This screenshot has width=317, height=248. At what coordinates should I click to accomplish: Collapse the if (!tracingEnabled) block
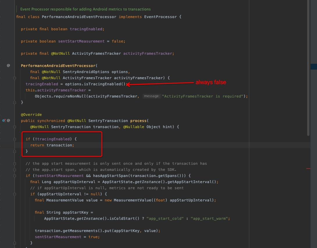pos(15,139)
